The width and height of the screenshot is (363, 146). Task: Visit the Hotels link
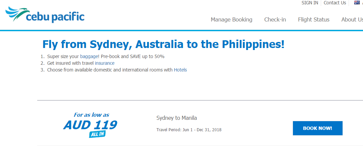[180, 70]
